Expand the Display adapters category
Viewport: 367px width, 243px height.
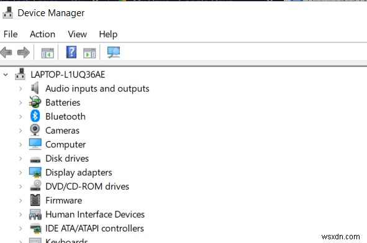click(x=20, y=173)
